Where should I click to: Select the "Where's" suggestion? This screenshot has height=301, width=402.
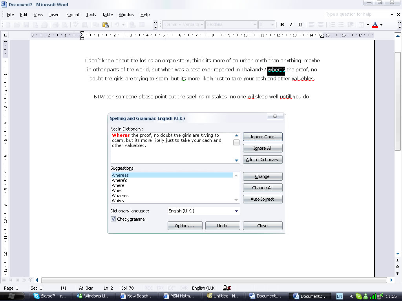[119, 180]
